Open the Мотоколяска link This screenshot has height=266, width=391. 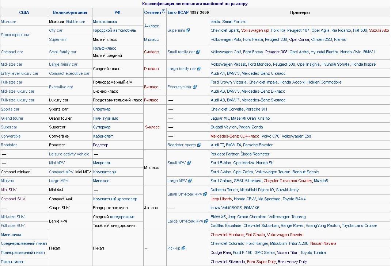pyautogui.click(x=105, y=22)
